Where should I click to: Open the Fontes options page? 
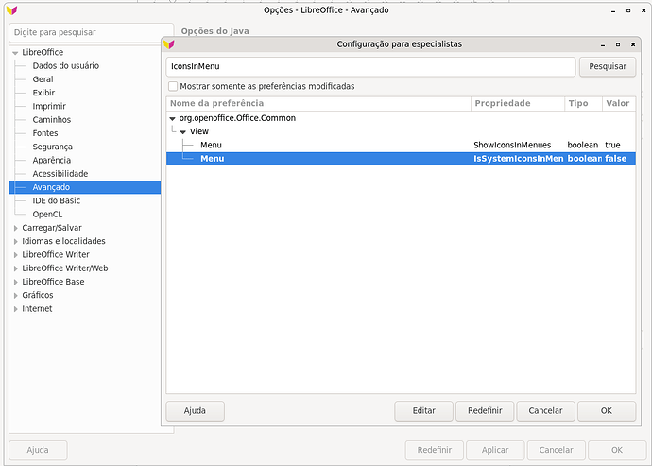(x=45, y=133)
